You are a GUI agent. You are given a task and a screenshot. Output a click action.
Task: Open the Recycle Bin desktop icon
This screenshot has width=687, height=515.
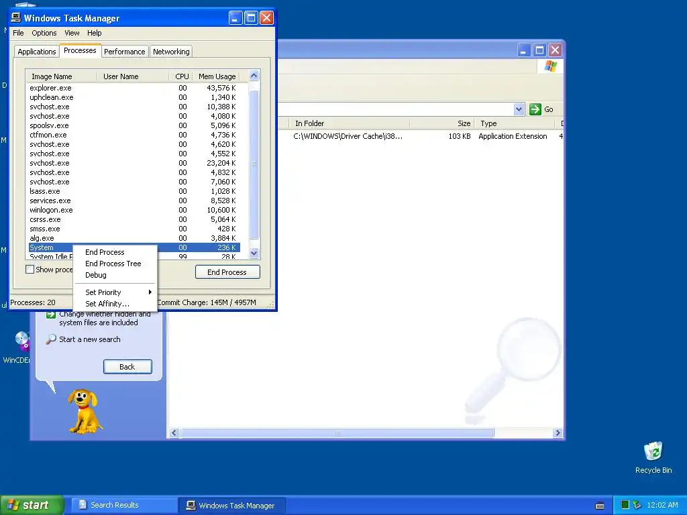coord(653,457)
